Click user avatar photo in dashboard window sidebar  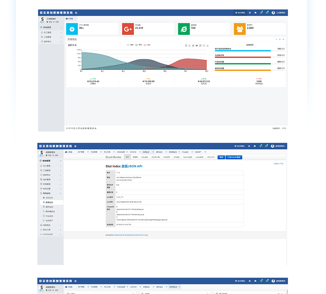point(42,20)
